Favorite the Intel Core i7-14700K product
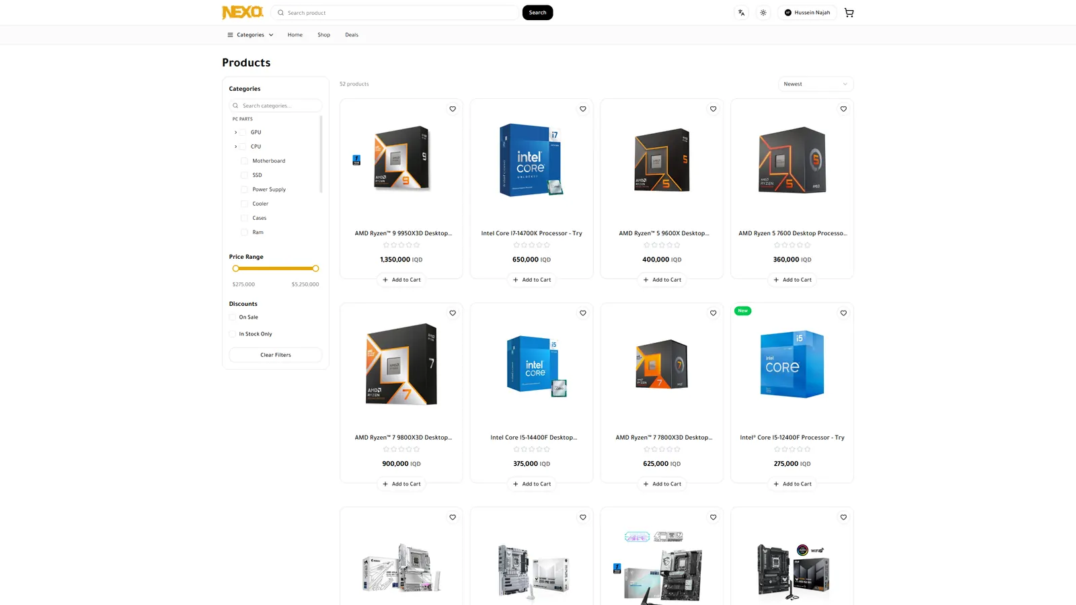Screen dimensions: 1076x605 coord(583,109)
